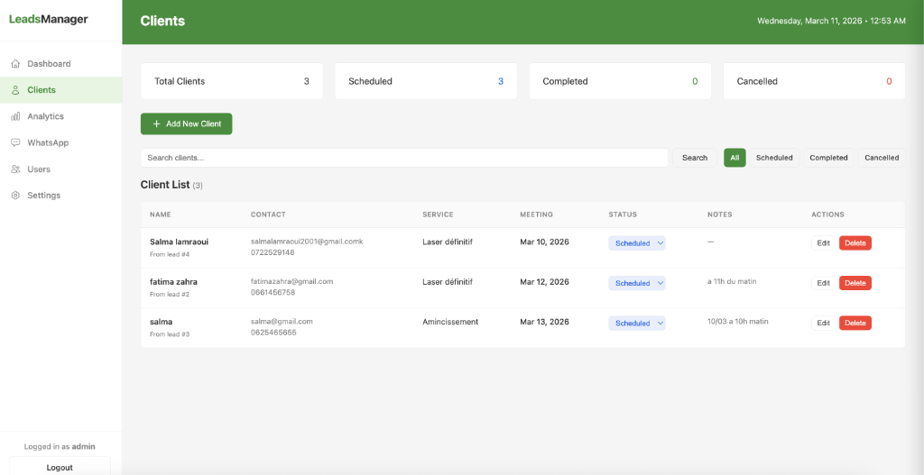Click the WhatsApp chat bubble icon
Screen dimensions: 924x475
point(15,142)
